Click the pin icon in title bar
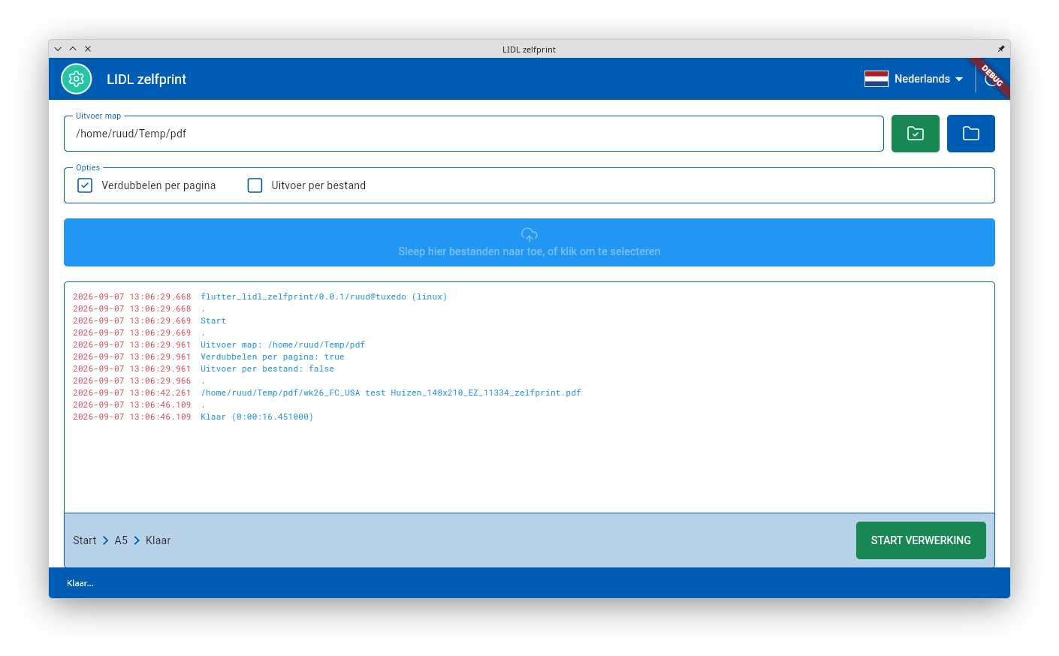This screenshot has height=656, width=1059. point(1000,49)
